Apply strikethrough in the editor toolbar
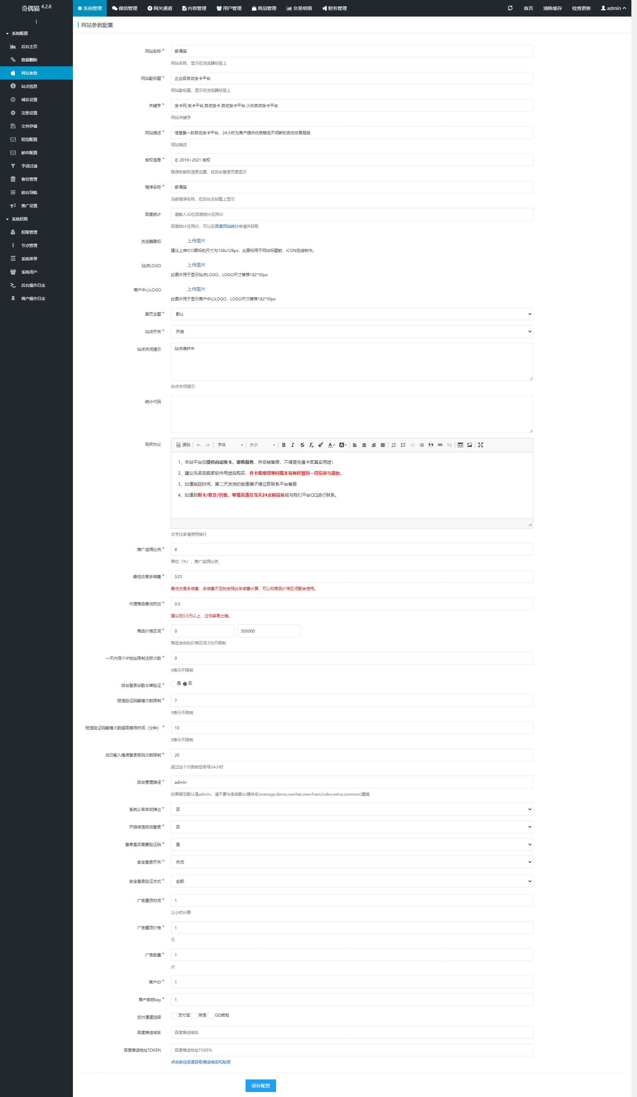 (x=302, y=445)
